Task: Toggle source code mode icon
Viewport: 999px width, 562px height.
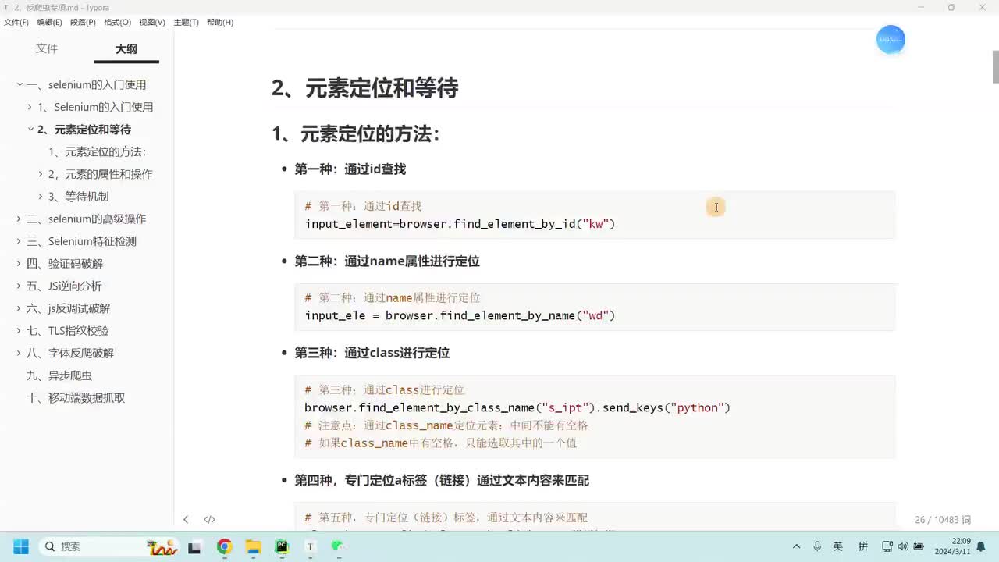Action: tap(209, 519)
